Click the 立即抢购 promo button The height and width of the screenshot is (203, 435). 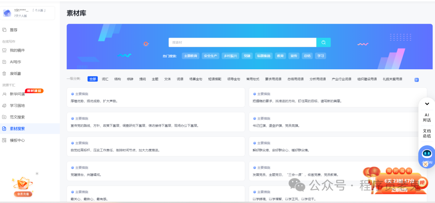399,190
